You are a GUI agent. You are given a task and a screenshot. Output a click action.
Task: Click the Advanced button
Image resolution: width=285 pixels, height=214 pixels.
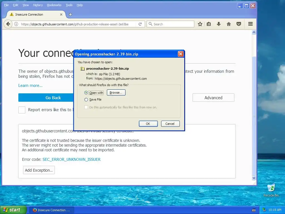213,98
